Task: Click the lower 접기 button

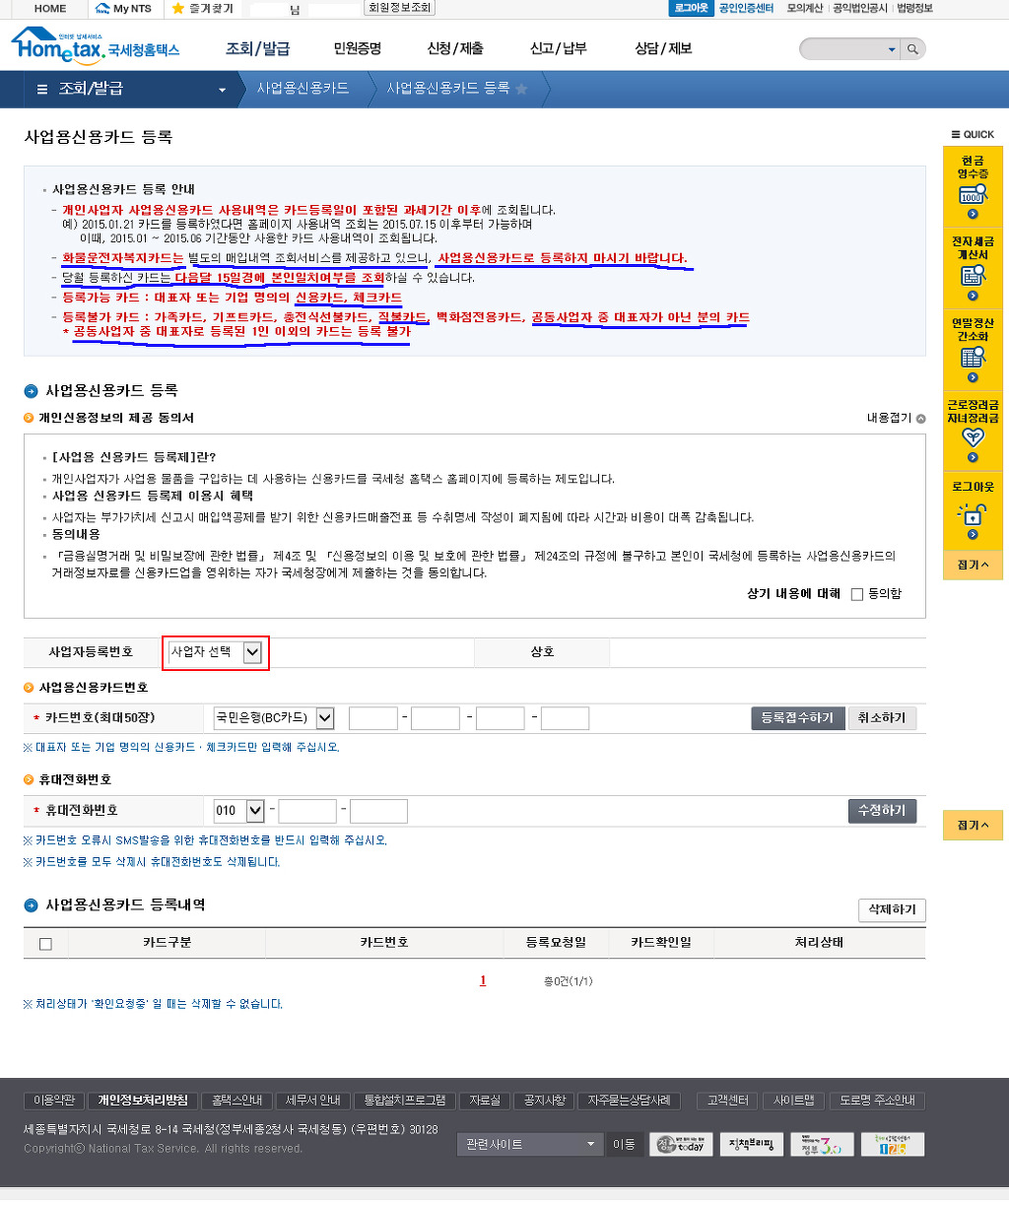Action: click(x=973, y=826)
